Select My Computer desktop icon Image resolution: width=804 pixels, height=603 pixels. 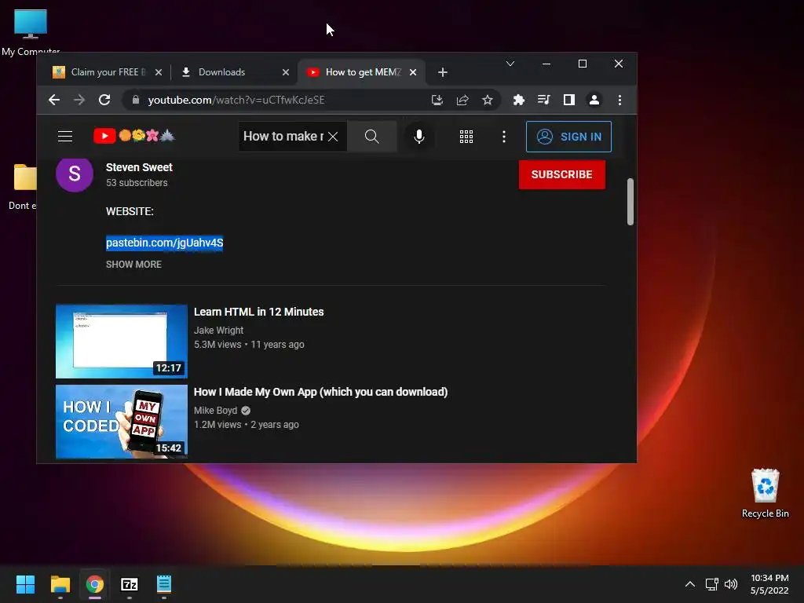(31, 32)
